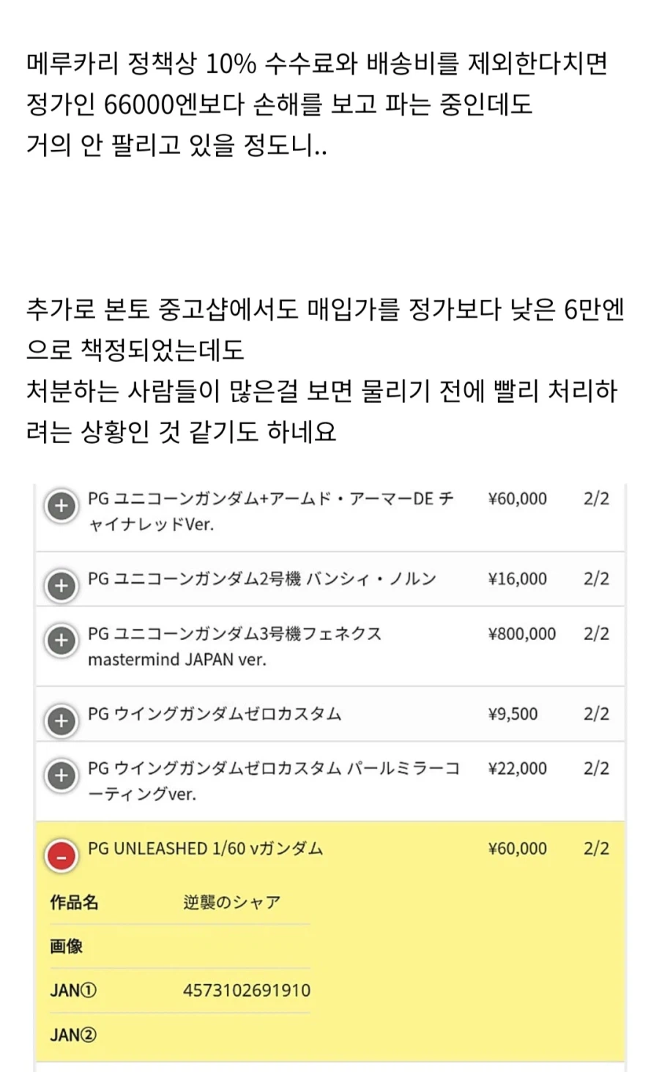Click the red minus icon in yellow row
The width and height of the screenshot is (659, 1072).
click(62, 855)
